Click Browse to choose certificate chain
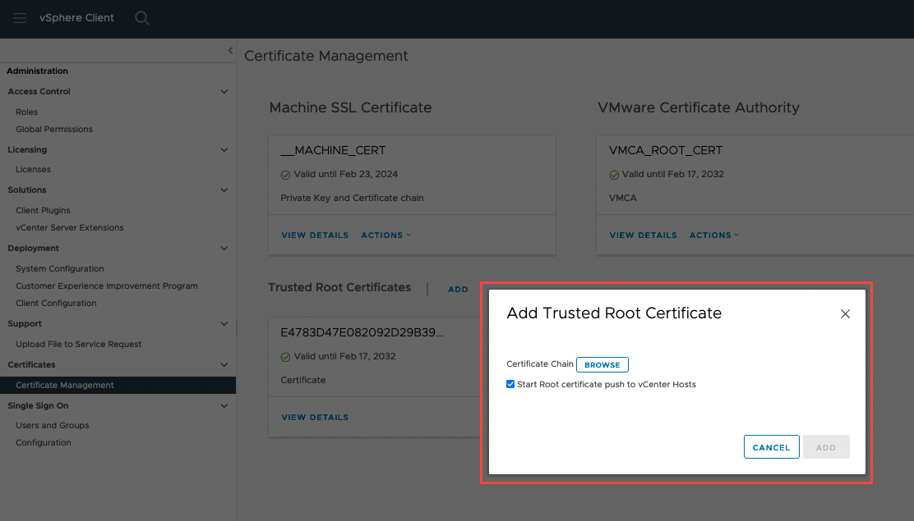Screen dimensions: 914x521 pos(602,365)
